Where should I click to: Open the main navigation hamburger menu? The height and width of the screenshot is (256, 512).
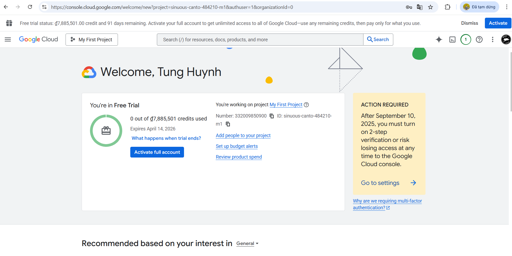point(8,39)
